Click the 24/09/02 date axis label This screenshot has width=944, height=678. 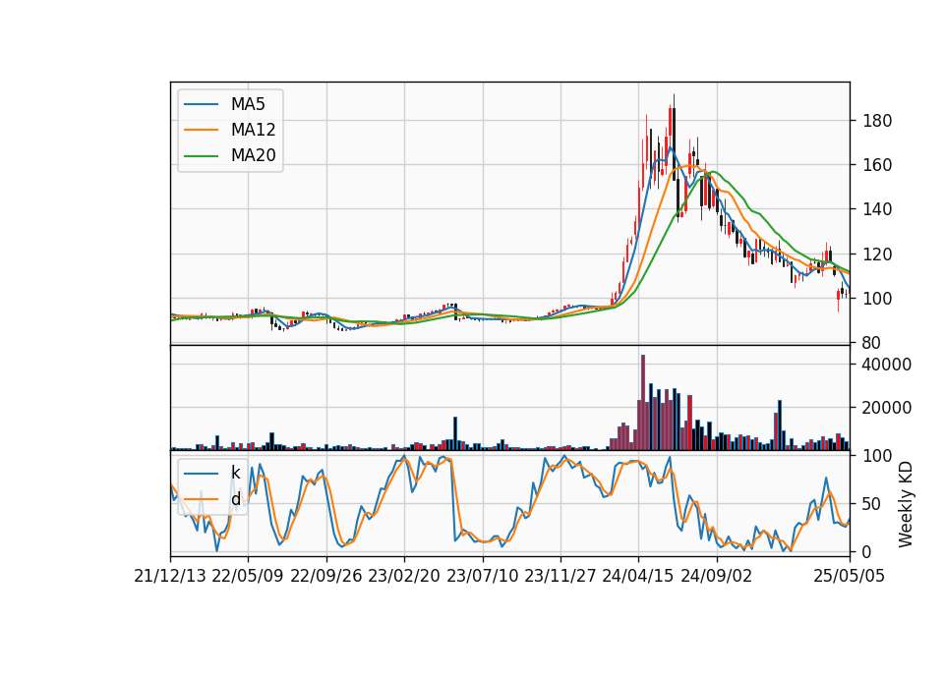(717, 576)
